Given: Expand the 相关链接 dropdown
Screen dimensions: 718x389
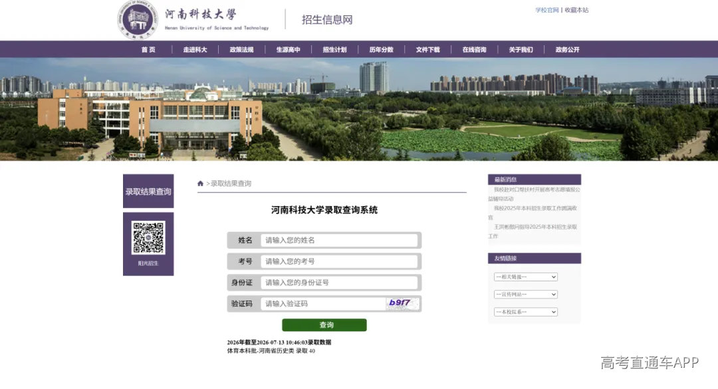Looking at the screenshot, I should tap(526, 277).
